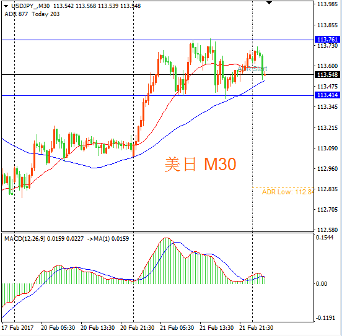Click the ADR Low 112.84 label

[x=287, y=192]
